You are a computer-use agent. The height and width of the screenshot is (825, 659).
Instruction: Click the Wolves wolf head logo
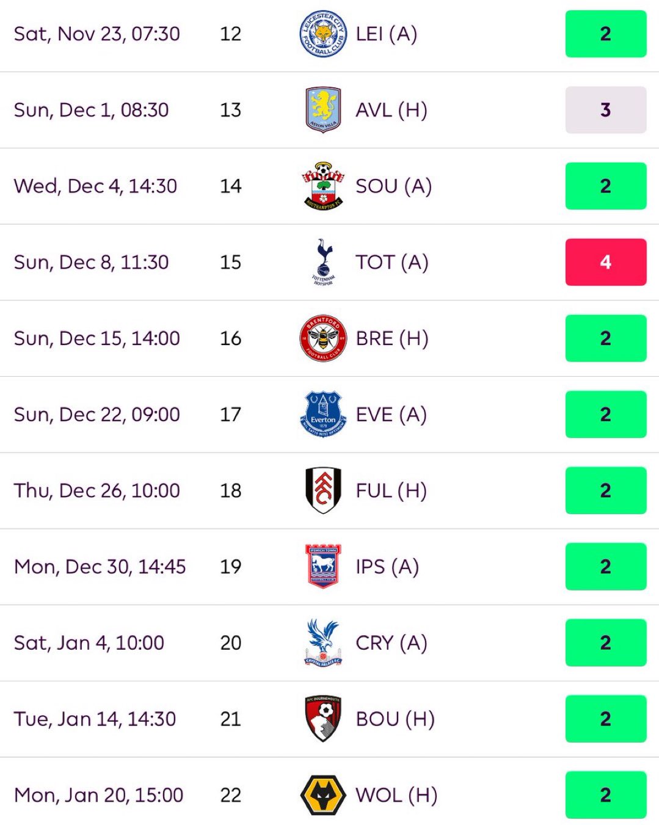(x=323, y=795)
